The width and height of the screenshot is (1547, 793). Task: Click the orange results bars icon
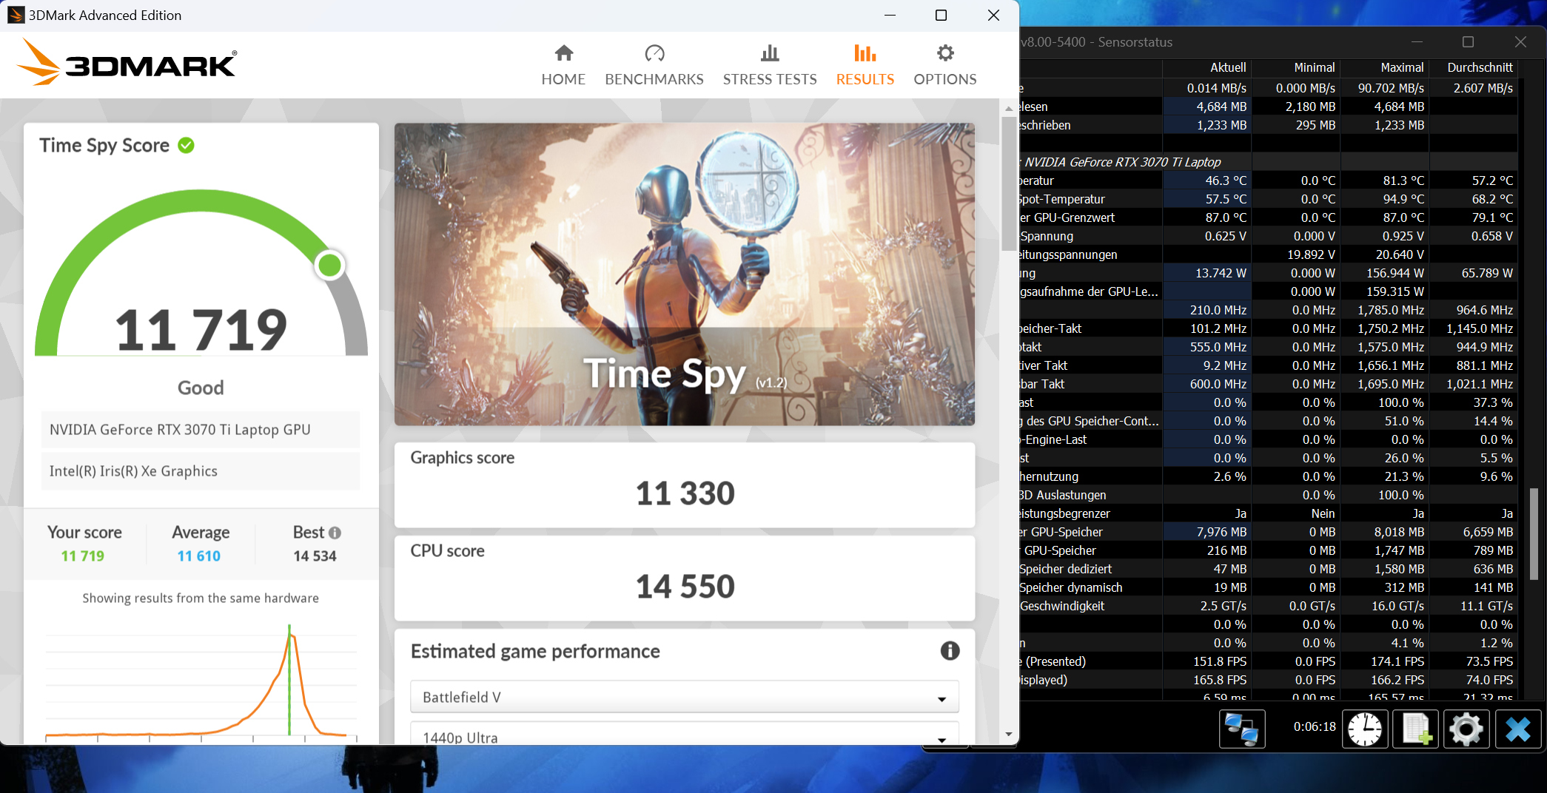(x=865, y=53)
